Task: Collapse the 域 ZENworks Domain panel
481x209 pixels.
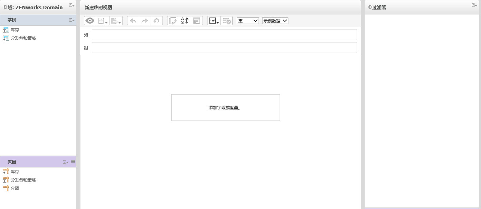Action: click(5, 7)
